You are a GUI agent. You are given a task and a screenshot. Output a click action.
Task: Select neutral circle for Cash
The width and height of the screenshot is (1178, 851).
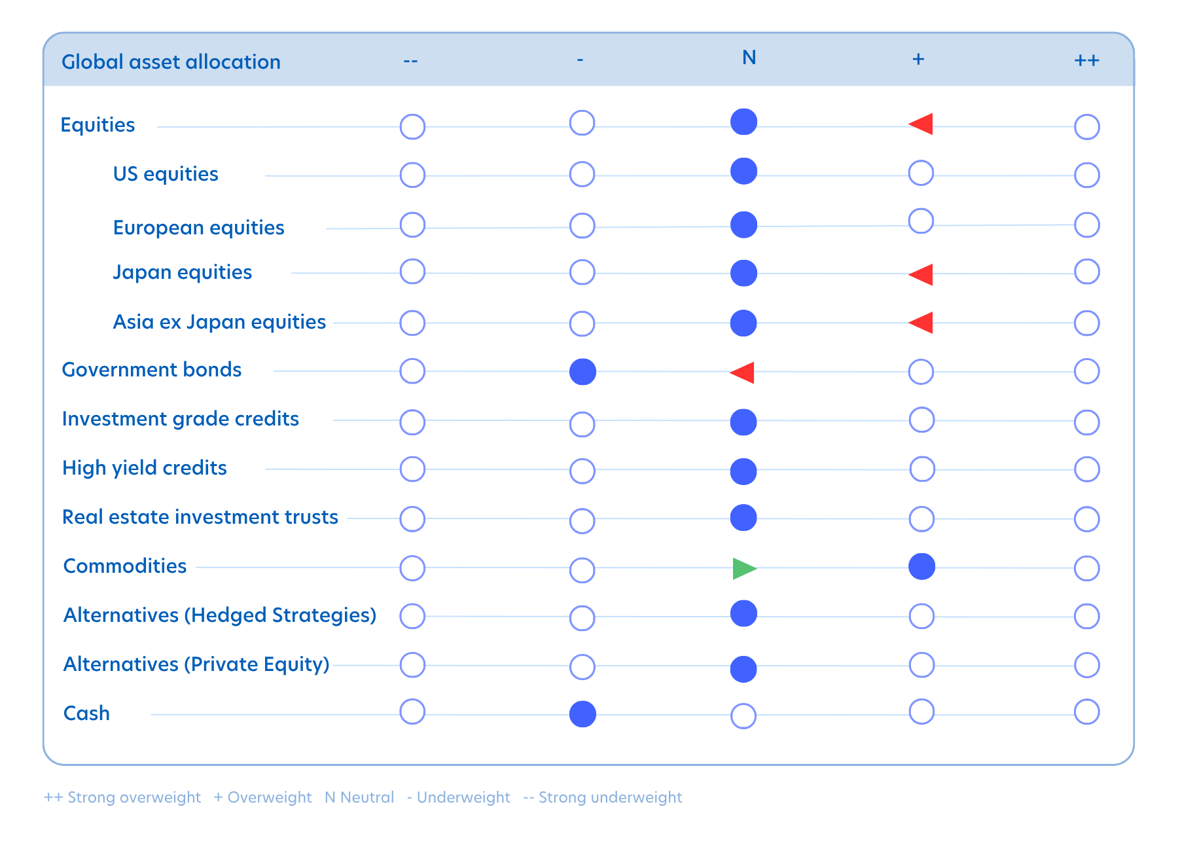pos(743,716)
